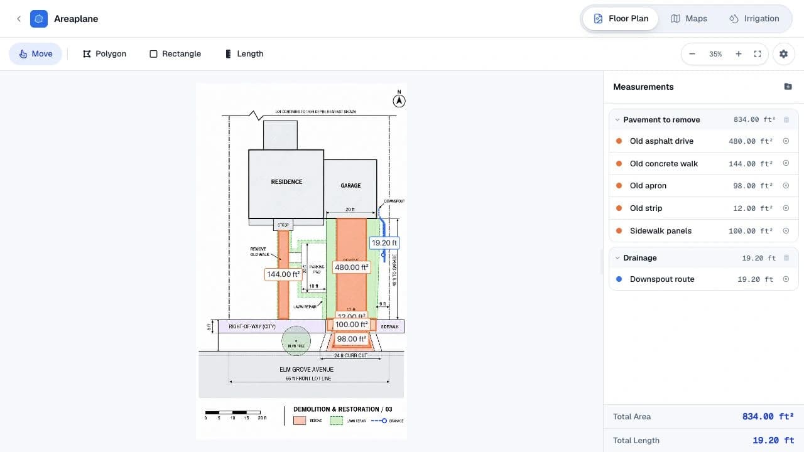
Task: Open the Irrigation tab
Action: [754, 19]
